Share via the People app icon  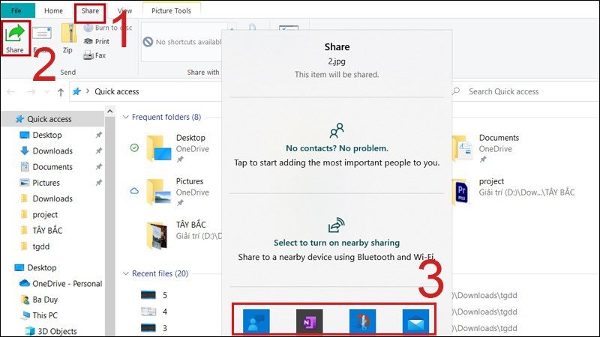[256, 322]
